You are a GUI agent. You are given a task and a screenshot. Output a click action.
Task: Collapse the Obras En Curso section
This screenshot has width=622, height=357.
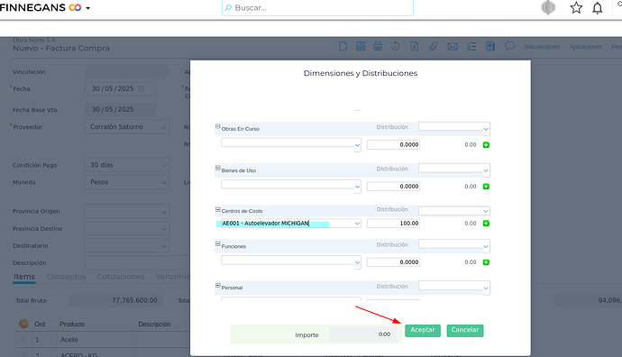(218, 126)
